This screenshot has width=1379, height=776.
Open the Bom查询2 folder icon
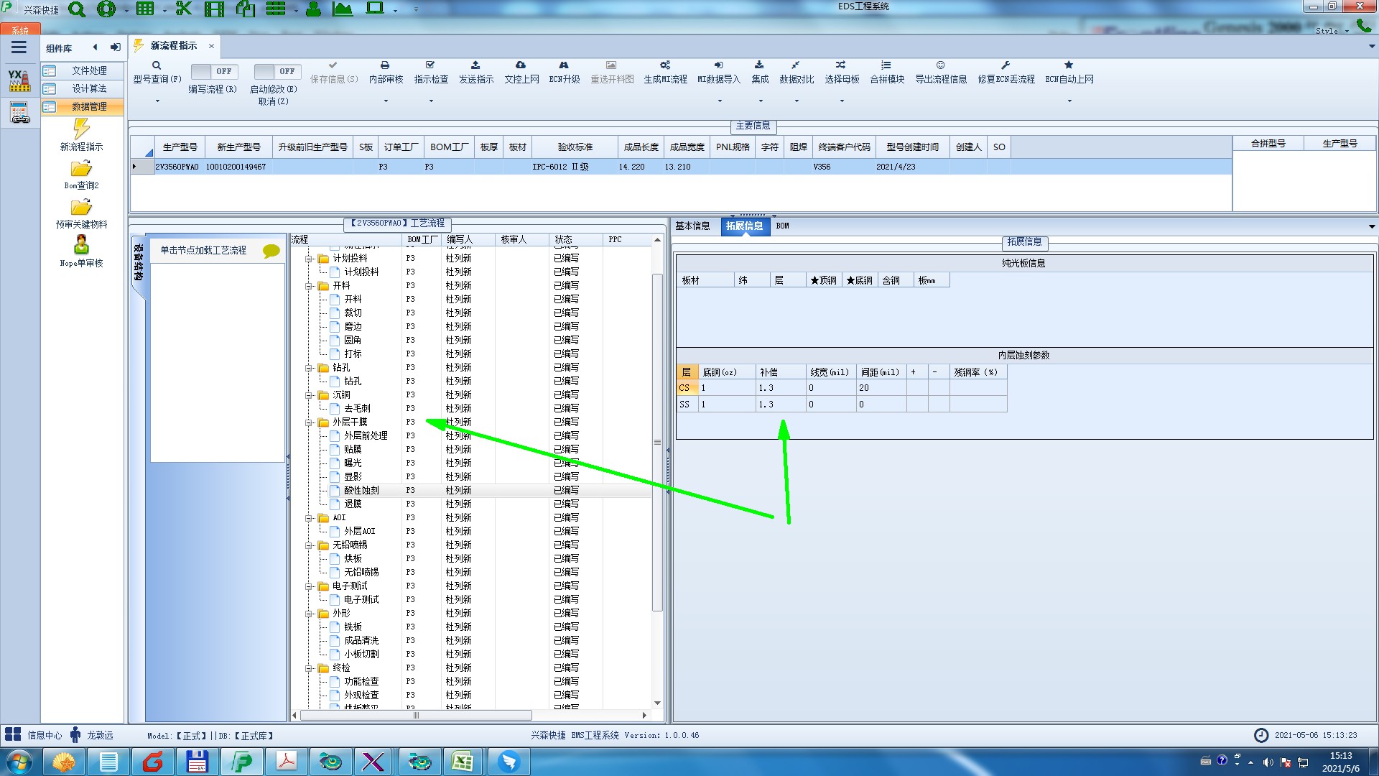(x=81, y=170)
